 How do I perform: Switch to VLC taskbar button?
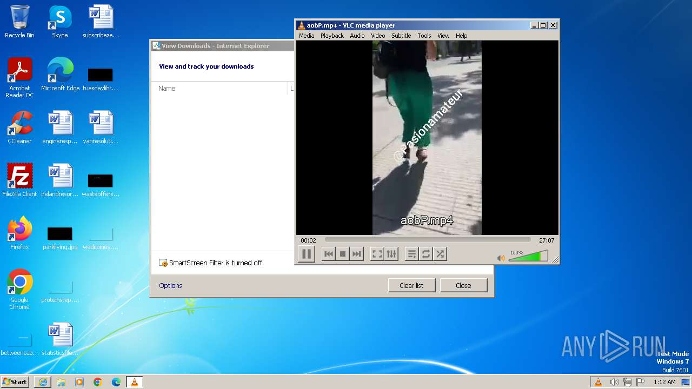tap(134, 382)
